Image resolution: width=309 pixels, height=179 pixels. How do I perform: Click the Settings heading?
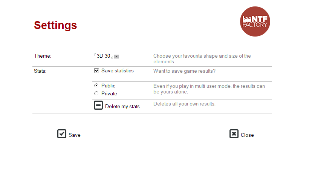click(55, 25)
